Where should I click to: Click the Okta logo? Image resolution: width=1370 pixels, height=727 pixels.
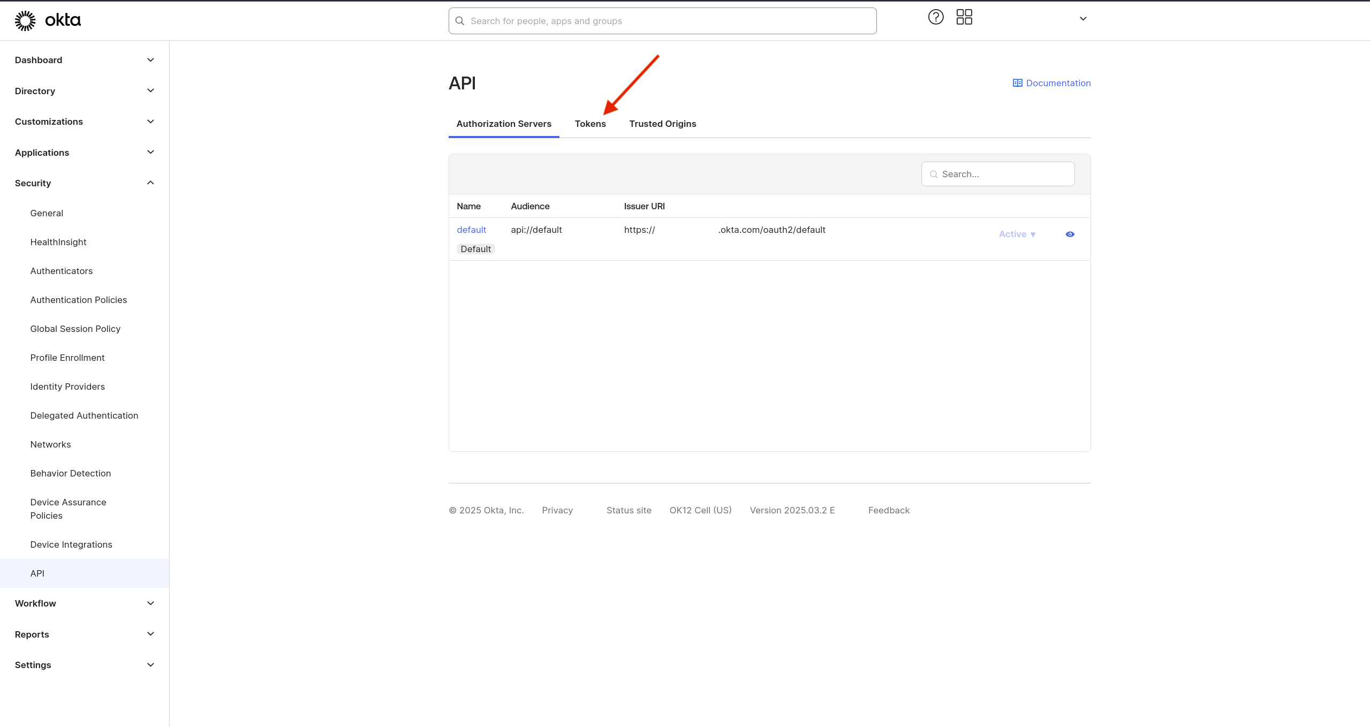pyautogui.click(x=48, y=20)
